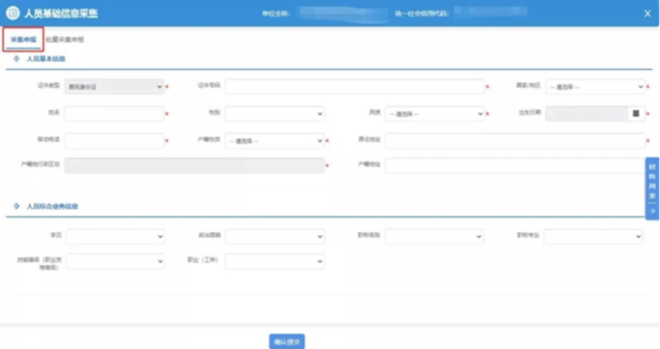
Task: Click the 移动电话 input field
Action: click(x=114, y=141)
